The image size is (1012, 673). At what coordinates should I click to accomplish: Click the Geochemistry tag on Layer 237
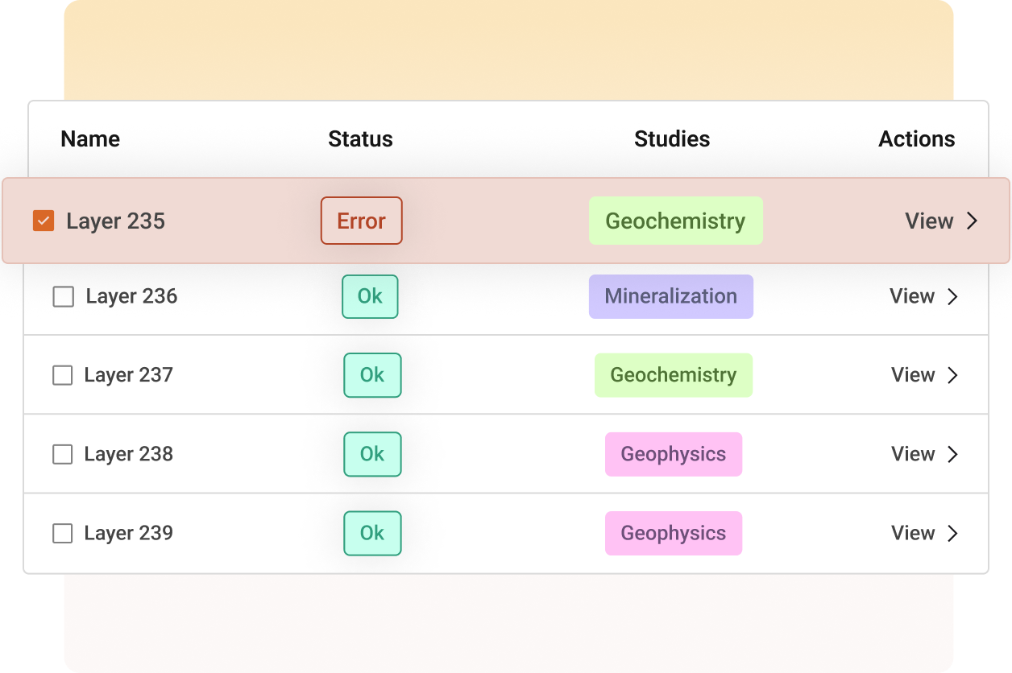click(673, 375)
